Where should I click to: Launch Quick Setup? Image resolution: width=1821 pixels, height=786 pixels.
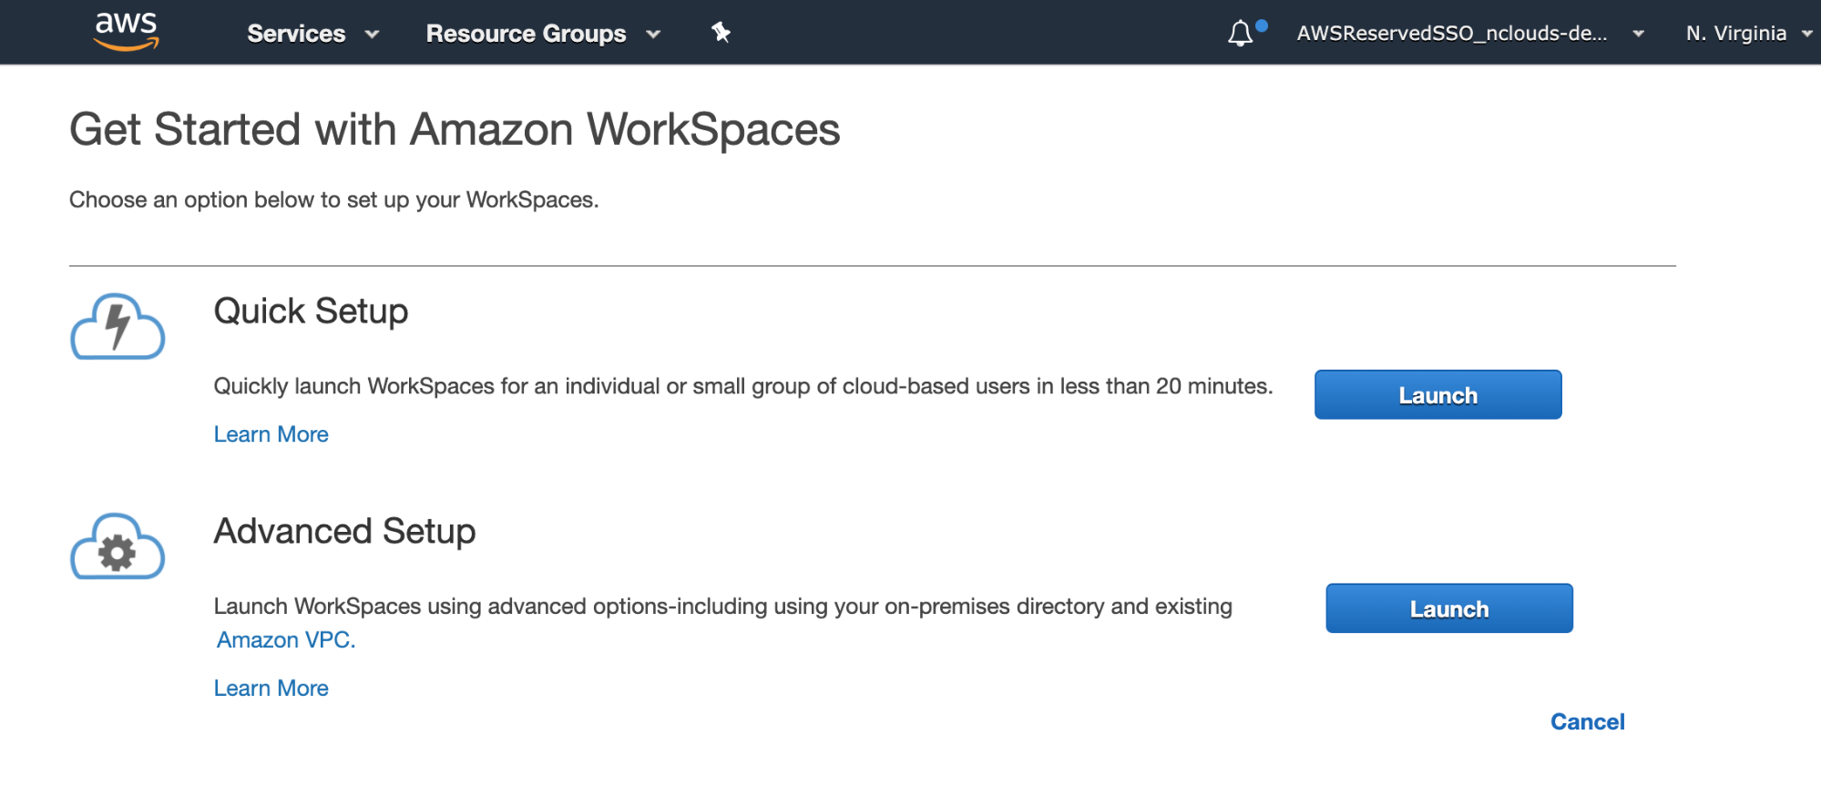[1437, 394]
